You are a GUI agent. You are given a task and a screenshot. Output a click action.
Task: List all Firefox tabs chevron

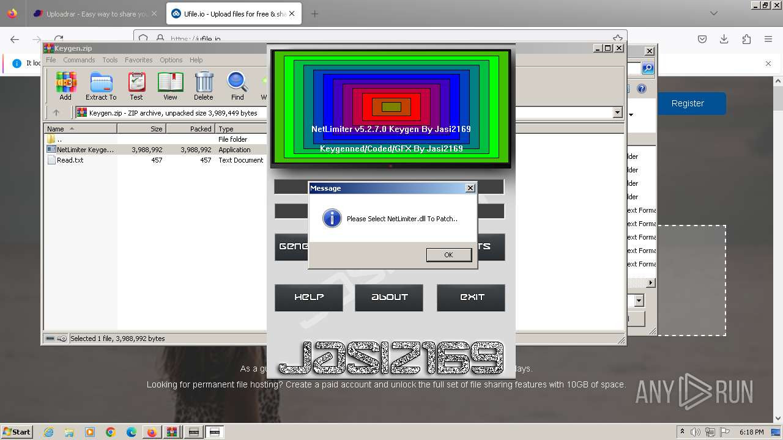tap(714, 13)
